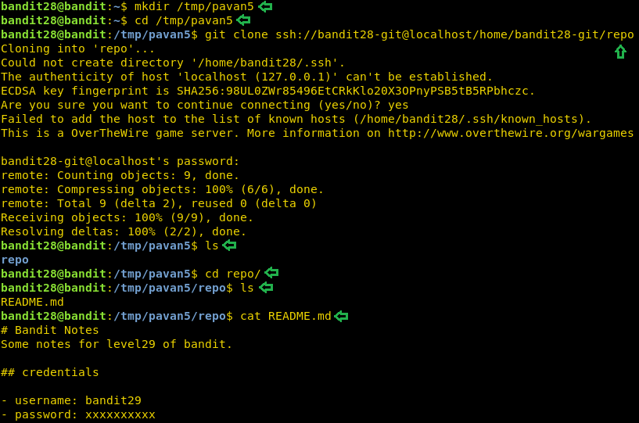Click the green up arrow under git clone URL
639x423 pixels.
pos(620,52)
